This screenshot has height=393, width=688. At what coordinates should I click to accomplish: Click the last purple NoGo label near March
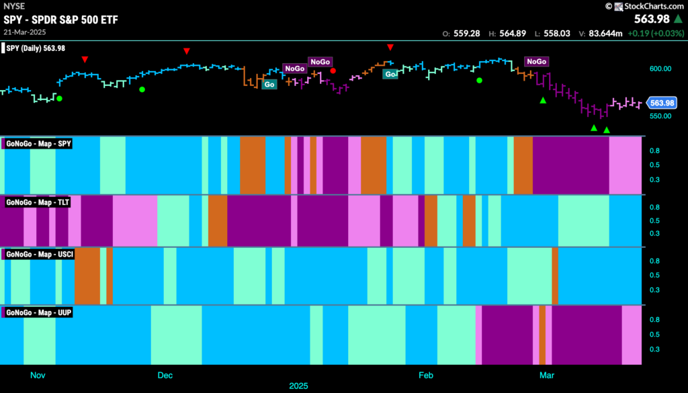537,61
